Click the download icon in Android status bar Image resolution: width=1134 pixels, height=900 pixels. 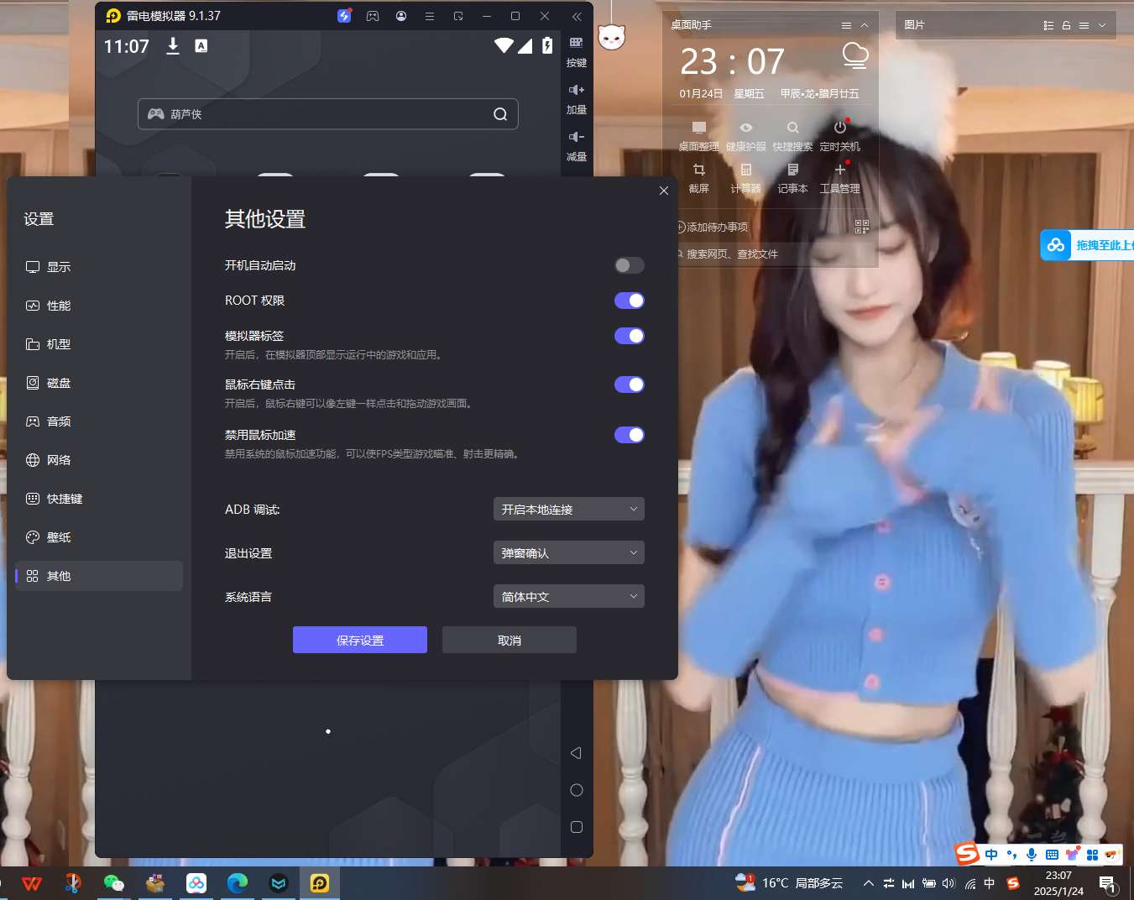coord(173,46)
